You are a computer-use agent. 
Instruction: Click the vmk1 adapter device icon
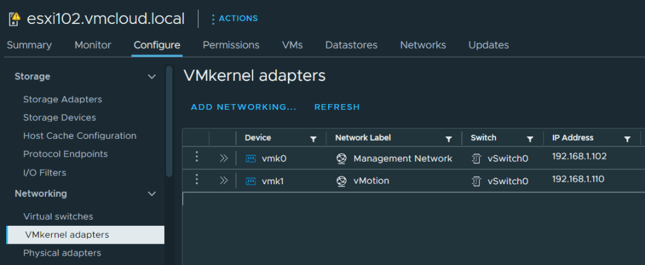click(x=251, y=181)
